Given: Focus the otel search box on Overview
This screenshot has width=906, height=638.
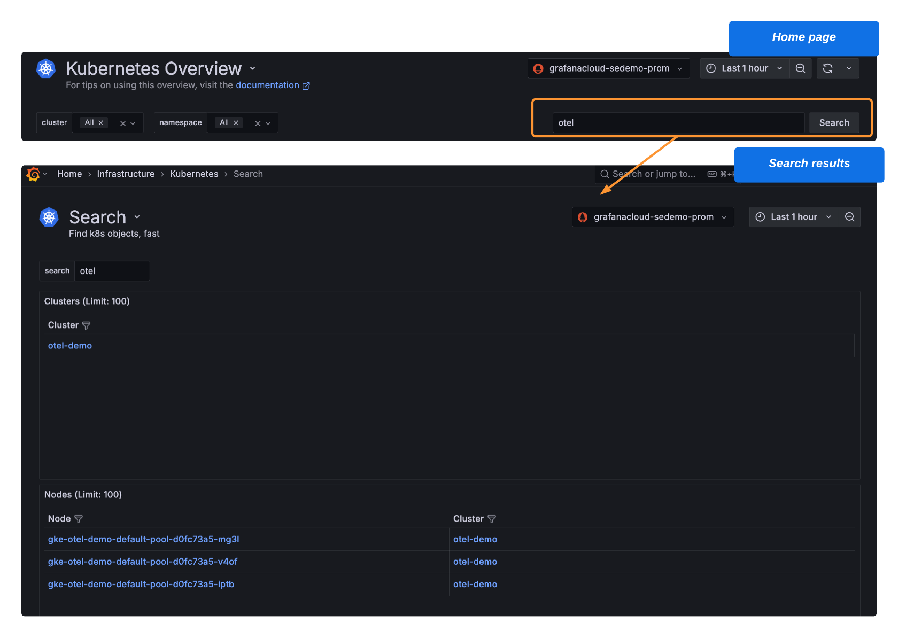Looking at the screenshot, I should (678, 123).
